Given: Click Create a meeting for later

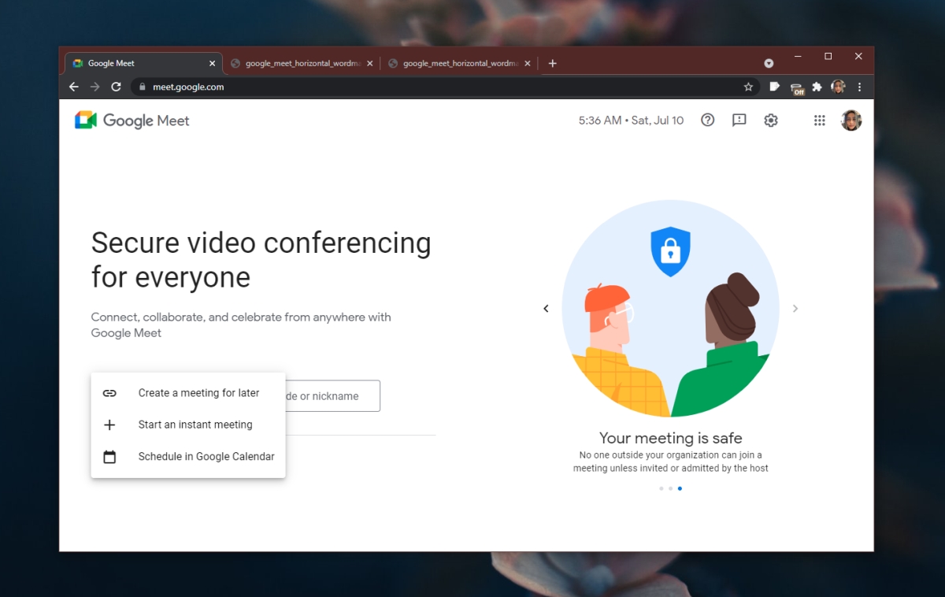Looking at the screenshot, I should [198, 393].
